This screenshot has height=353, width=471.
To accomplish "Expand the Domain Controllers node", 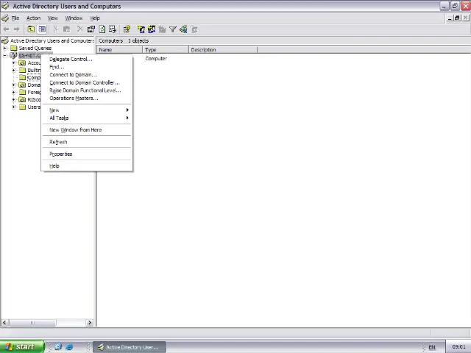I will pyautogui.click(x=13, y=85).
